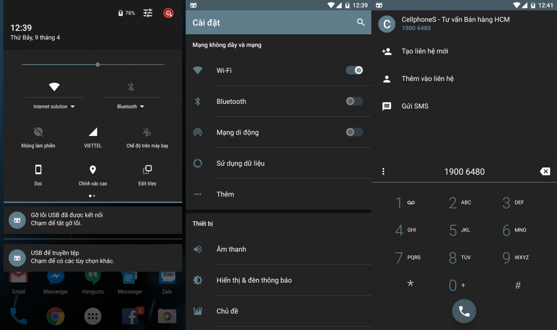Click the brightness slider handle
This screenshot has width=557, height=330.
pyautogui.click(x=97, y=65)
